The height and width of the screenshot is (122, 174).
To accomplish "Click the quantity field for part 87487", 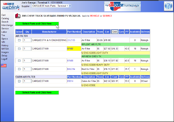I will (27, 48).
